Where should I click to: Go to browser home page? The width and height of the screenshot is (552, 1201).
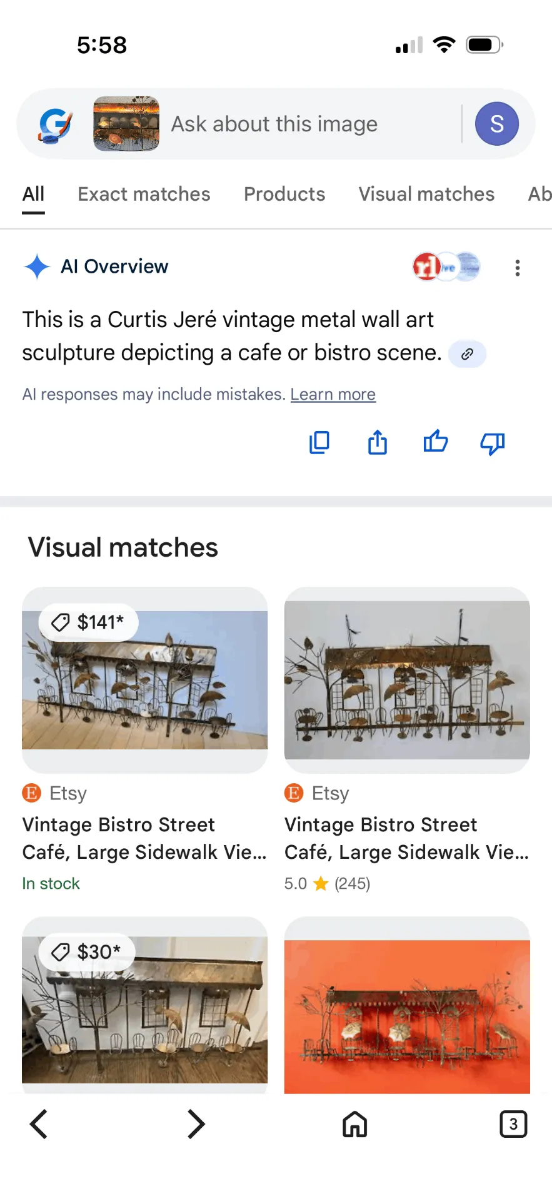354,1124
